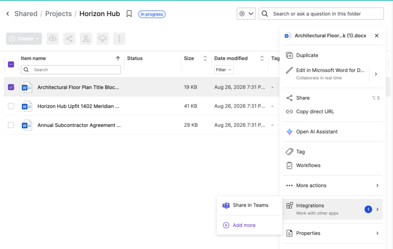Click the Item name search field
393x249 pixels.
click(x=71, y=70)
